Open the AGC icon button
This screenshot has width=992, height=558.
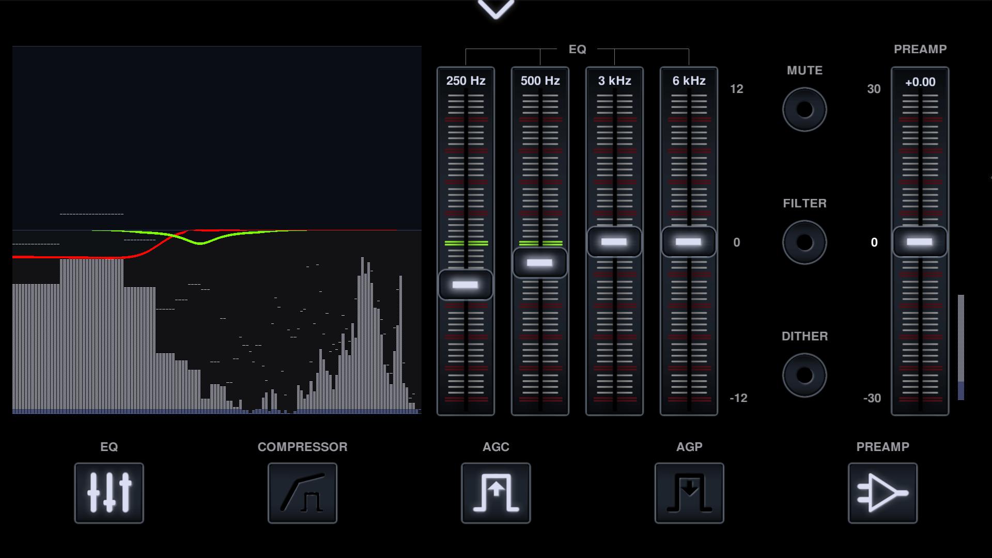[x=496, y=493]
